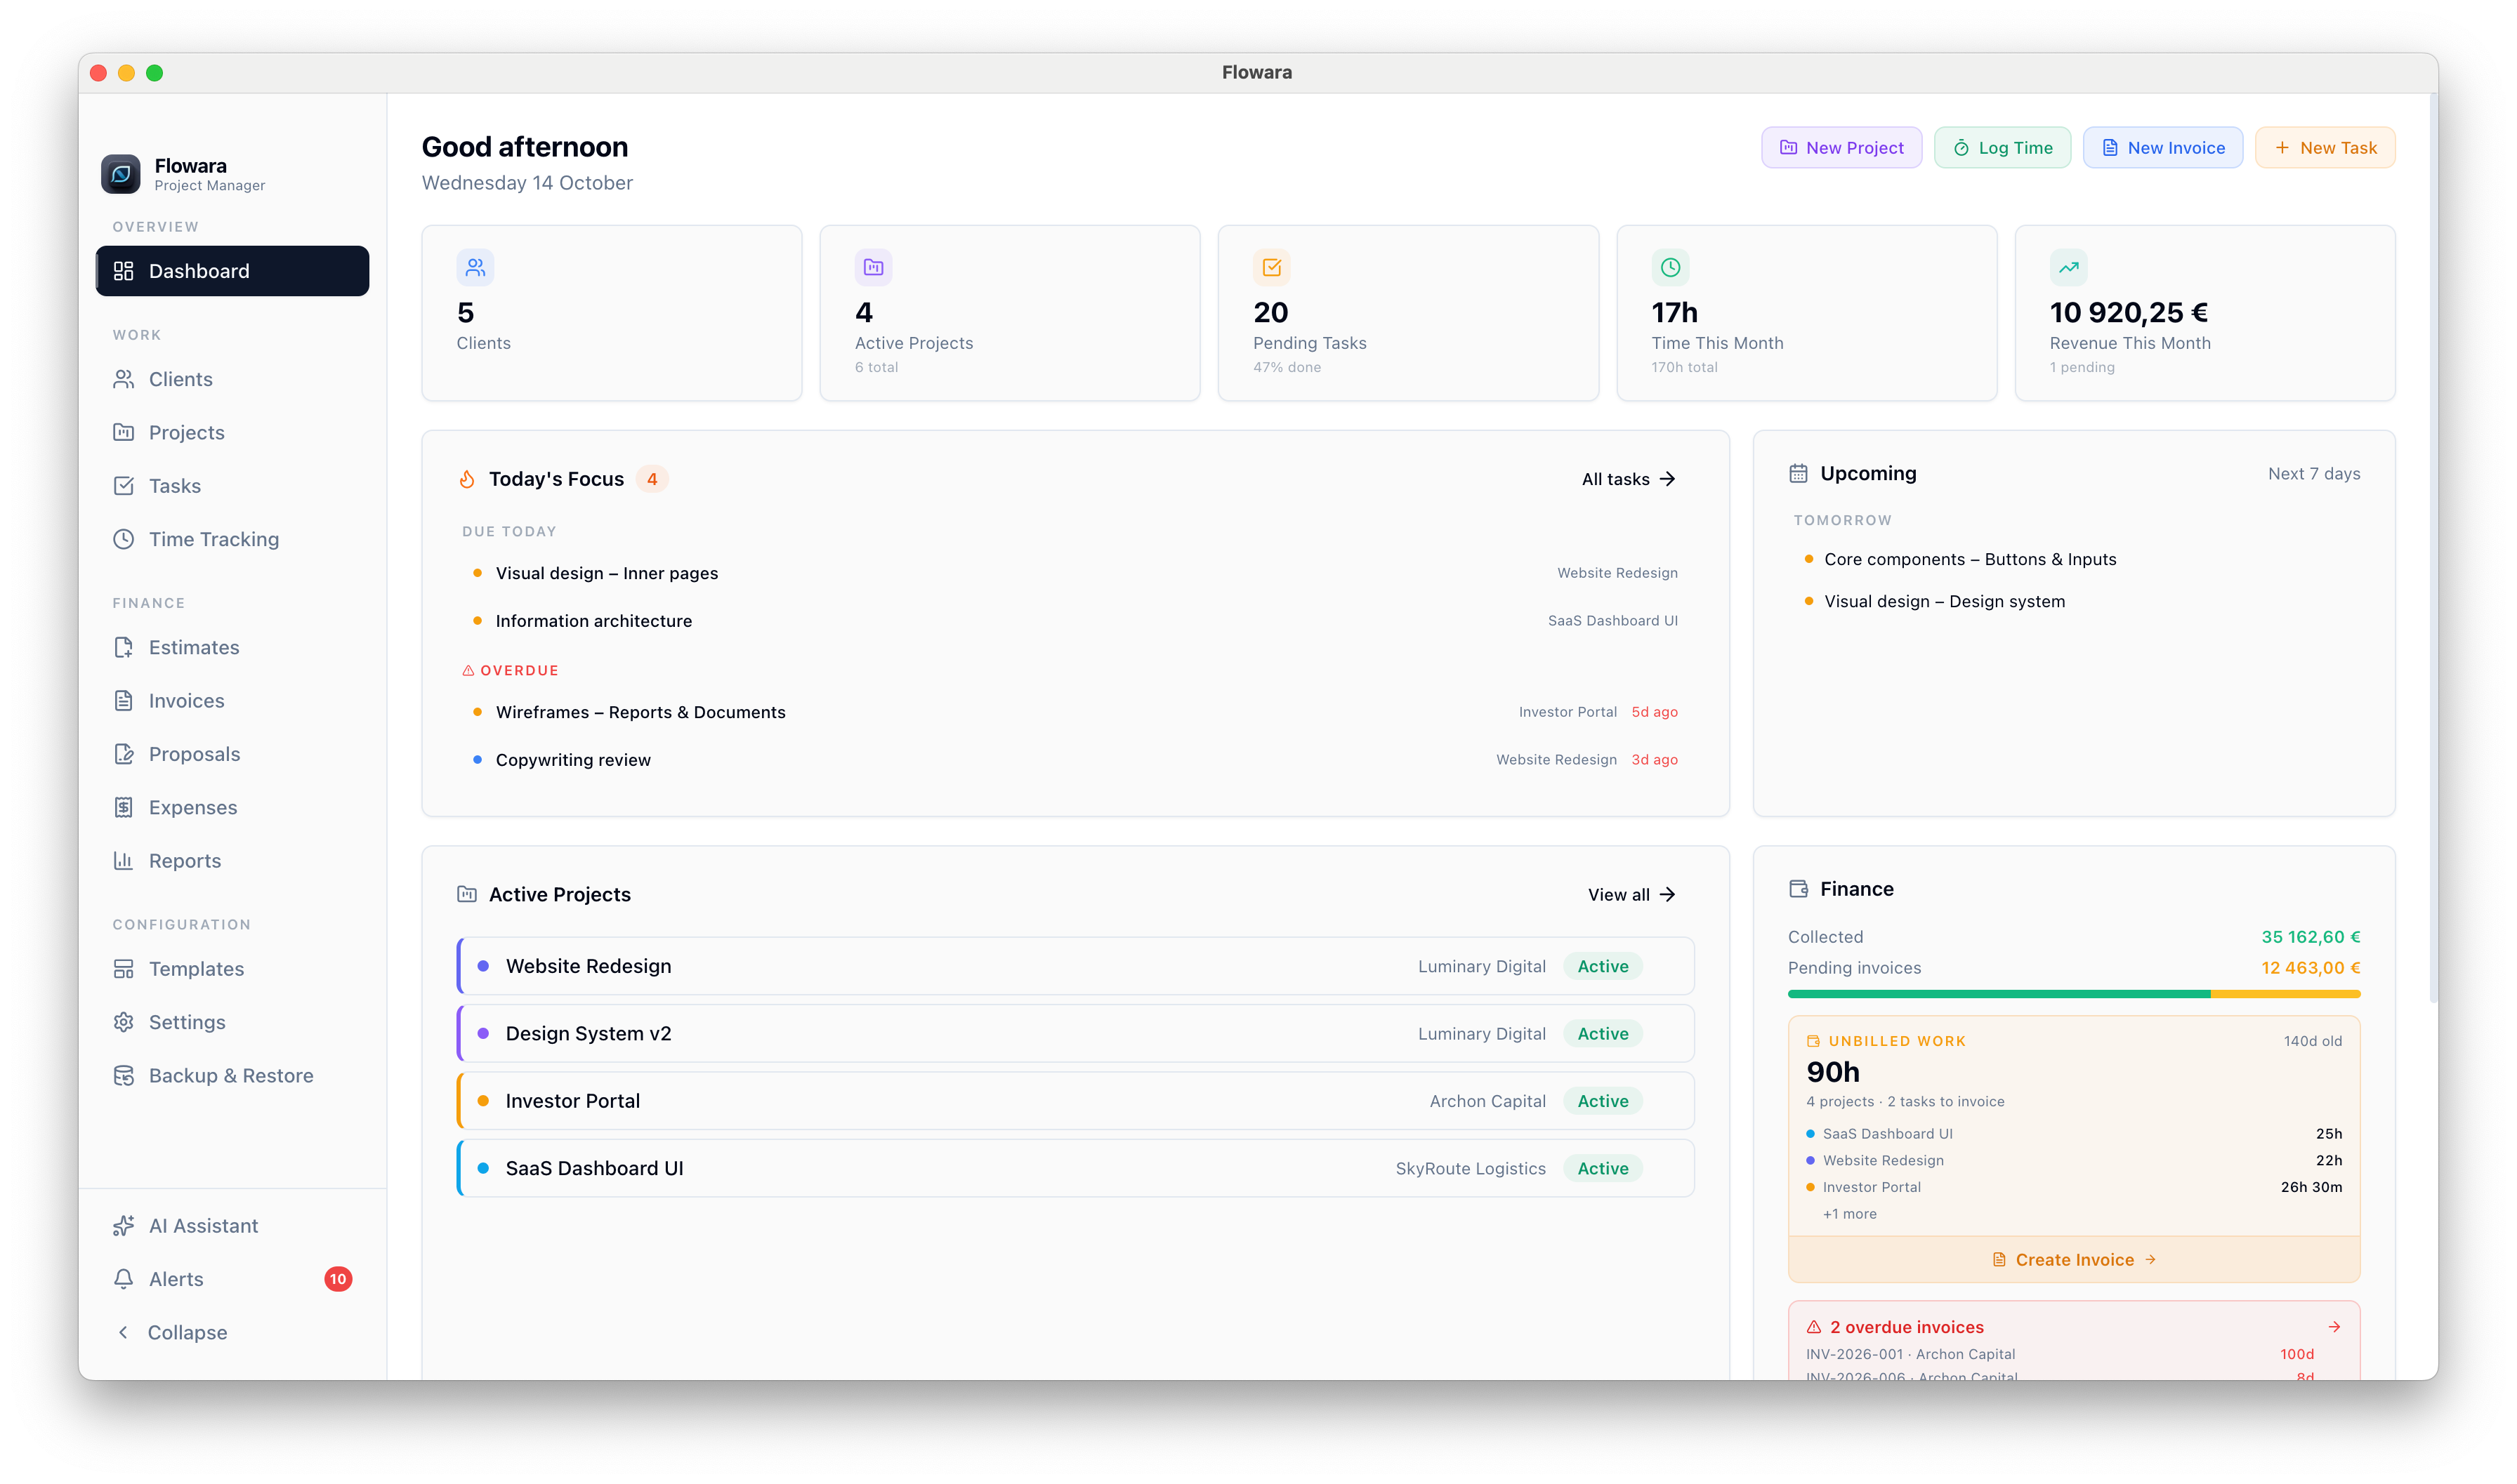Click the Flowara app logo icon

[x=120, y=174]
